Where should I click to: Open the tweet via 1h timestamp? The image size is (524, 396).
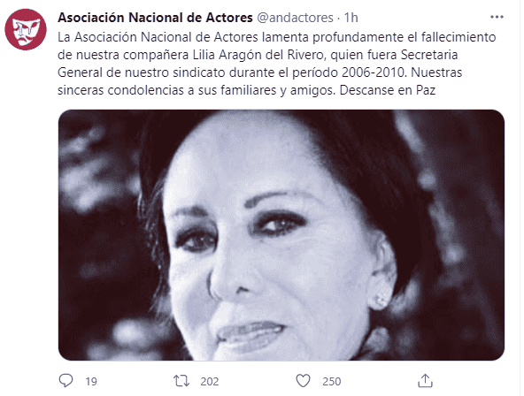351,18
